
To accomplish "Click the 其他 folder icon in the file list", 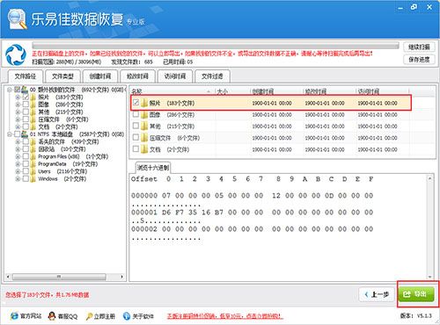I will coord(144,126).
